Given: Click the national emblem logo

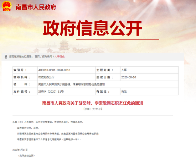Looking at the screenshot, I should pos(7,6).
